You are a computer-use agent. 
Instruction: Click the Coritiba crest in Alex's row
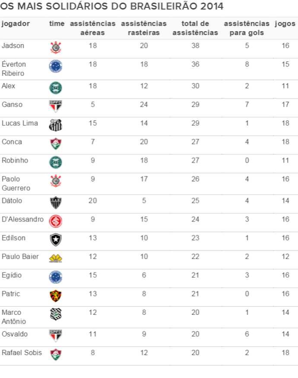point(56,88)
